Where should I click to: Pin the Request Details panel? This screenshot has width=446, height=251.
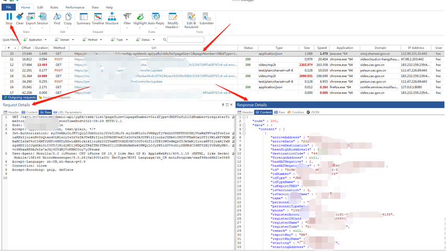tap(223, 104)
